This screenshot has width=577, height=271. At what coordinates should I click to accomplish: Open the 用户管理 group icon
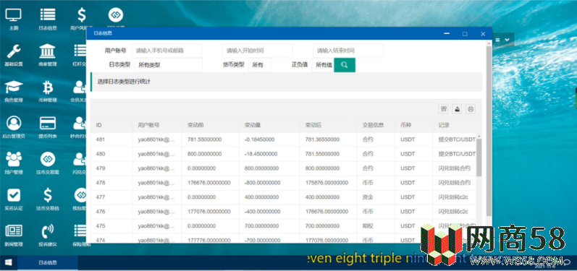point(14,163)
